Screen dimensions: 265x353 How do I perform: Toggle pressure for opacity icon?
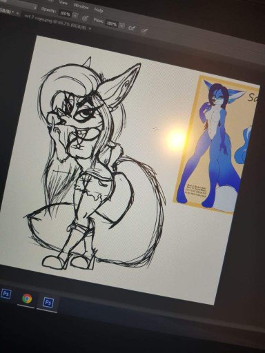pos(86,18)
